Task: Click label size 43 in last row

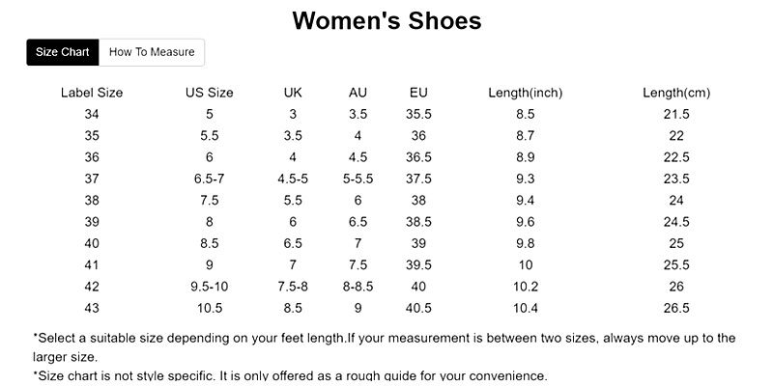Action: (x=92, y=308)
